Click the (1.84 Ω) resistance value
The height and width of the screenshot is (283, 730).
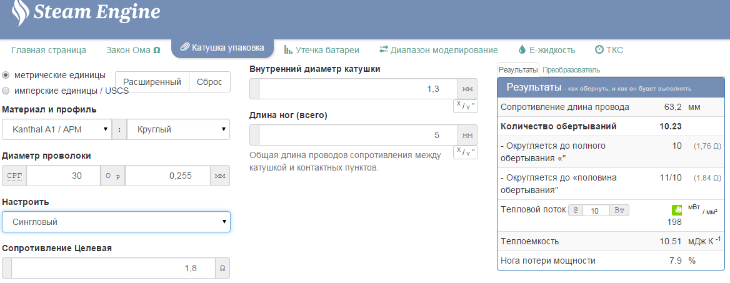(707, 178)
